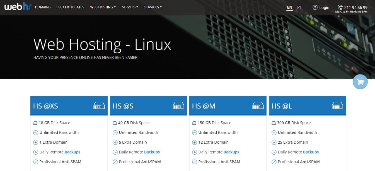Open the Domains menu item
The image size is (375, 171).
tap(43, 7)
